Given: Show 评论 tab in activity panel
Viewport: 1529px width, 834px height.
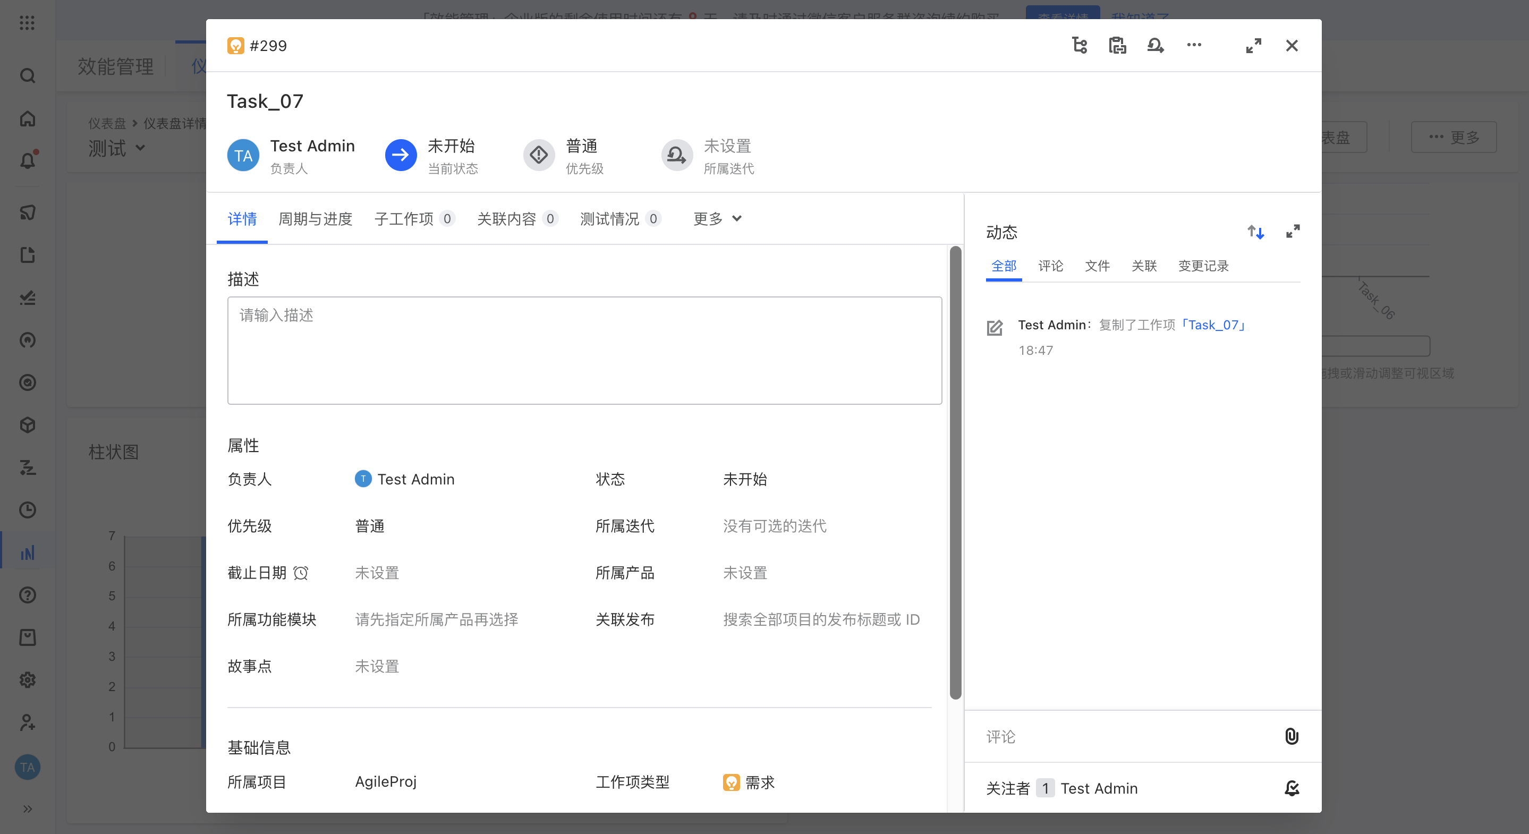Looking at the screenshot, I should click(x=1050, y=266).
